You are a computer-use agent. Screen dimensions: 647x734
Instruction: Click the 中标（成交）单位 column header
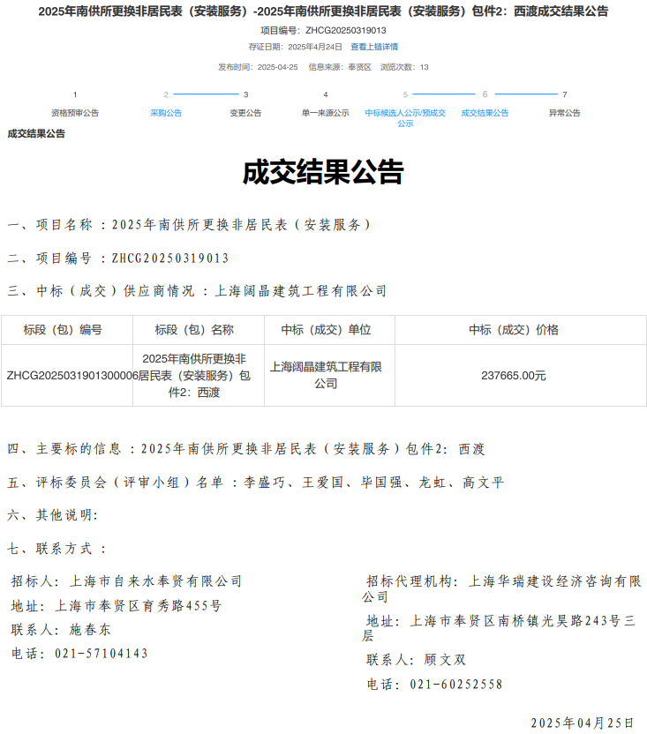[326, 330]
